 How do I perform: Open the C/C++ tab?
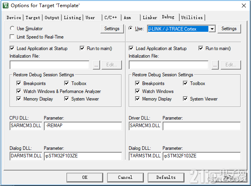(x=111, y=17)
